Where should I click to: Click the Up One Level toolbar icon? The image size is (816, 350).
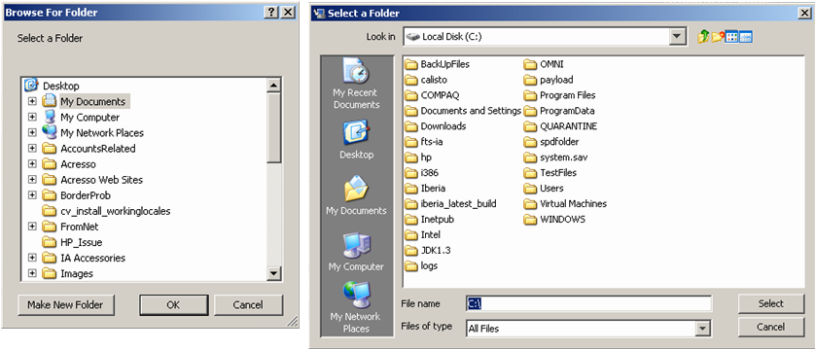703,36
